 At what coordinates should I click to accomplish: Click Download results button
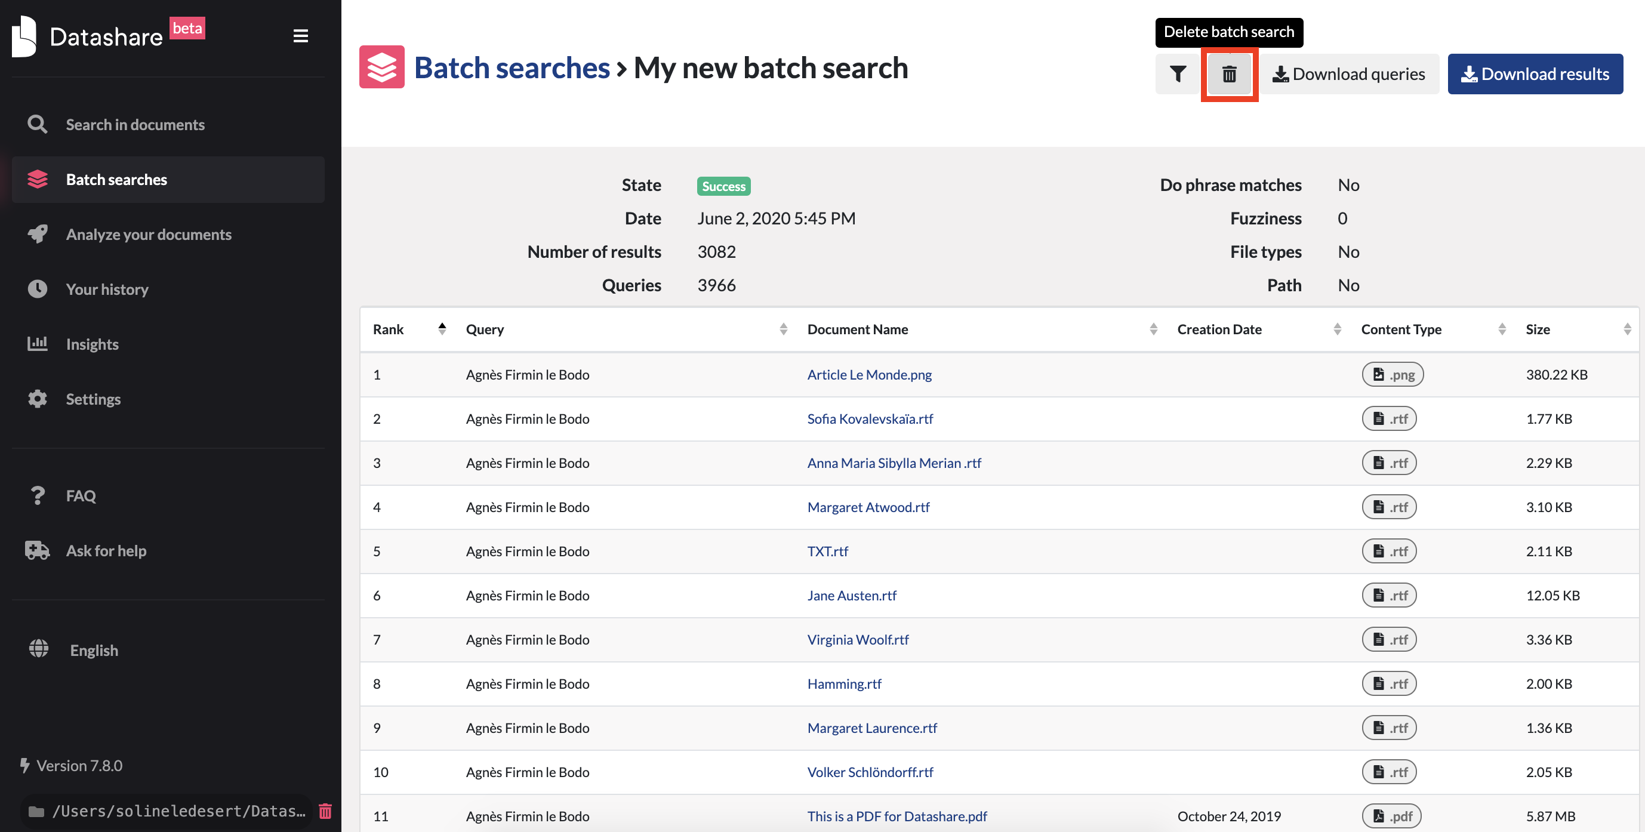[1535, 74]
